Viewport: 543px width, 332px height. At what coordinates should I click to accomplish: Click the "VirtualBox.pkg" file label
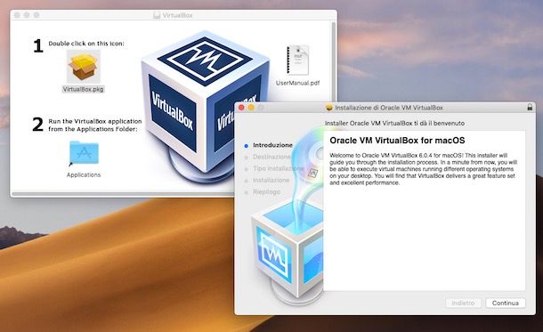(x=83, y=89)
